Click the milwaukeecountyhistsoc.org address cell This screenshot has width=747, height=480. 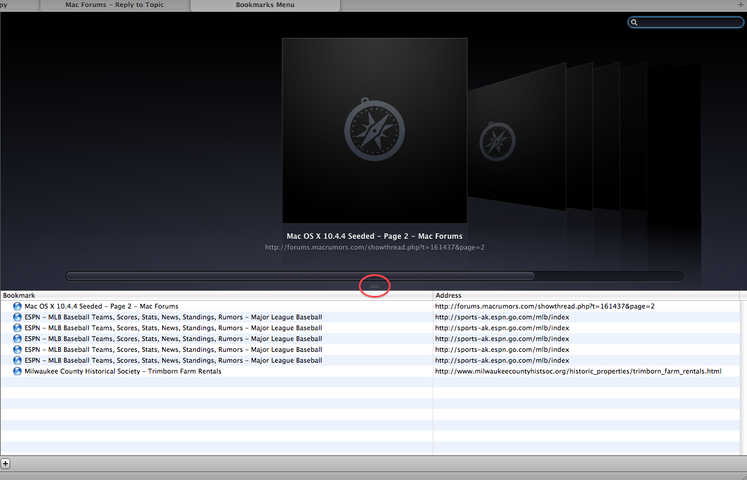(x=578, y=371)
